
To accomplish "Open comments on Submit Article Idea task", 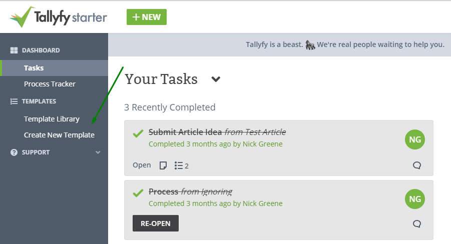I will pos(416,165).
